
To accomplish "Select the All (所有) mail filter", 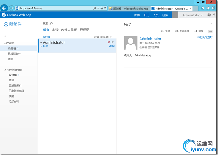I will [x=46, y=30].
